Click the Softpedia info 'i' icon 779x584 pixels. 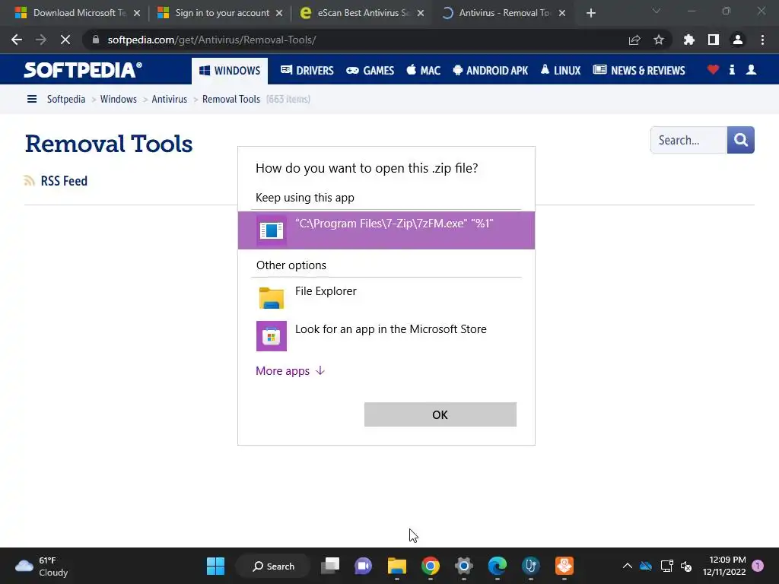pyautogui.click(x=732, y=69)
